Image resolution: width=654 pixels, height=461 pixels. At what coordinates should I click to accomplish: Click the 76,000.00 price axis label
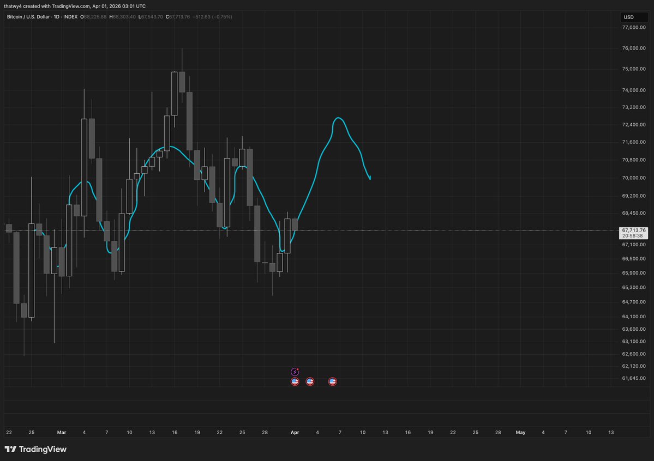tap(634, 48)
